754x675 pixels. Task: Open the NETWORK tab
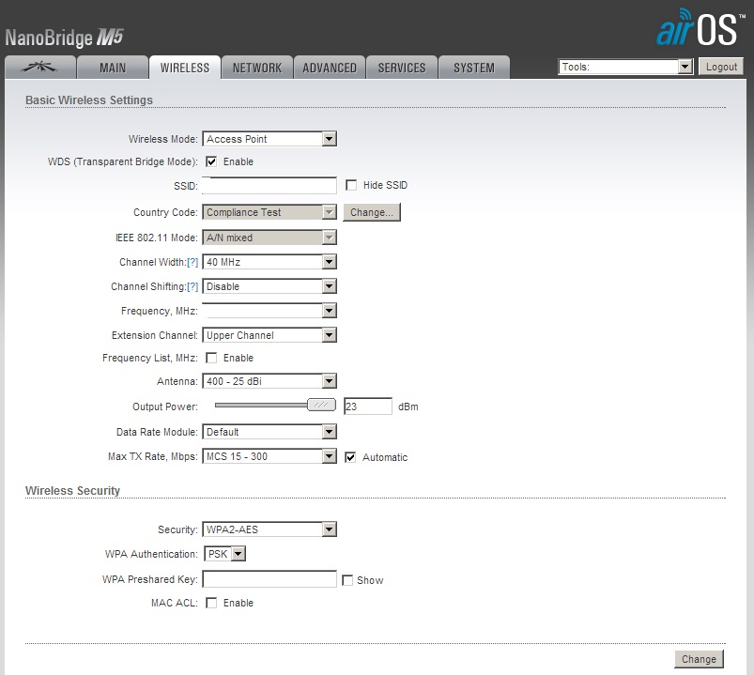point(257,68)
